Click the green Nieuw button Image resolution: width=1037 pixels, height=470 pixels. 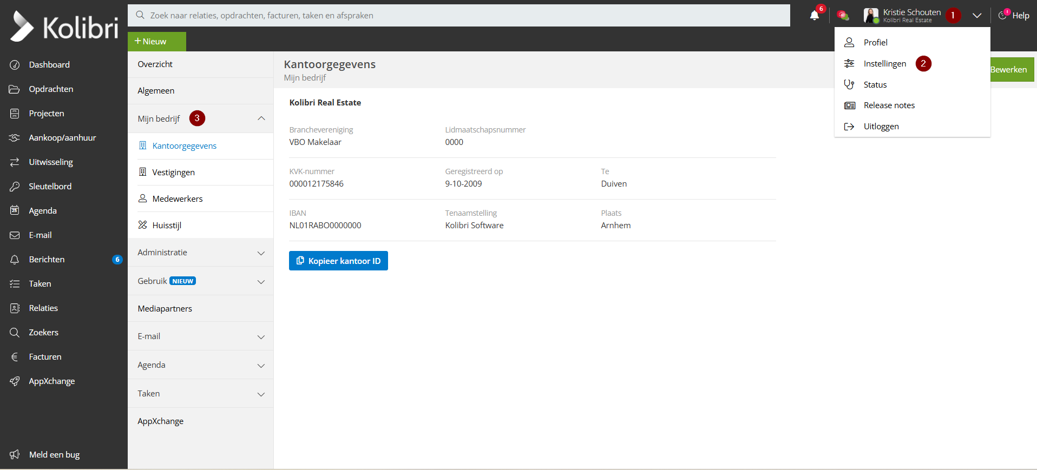(156, 42)
